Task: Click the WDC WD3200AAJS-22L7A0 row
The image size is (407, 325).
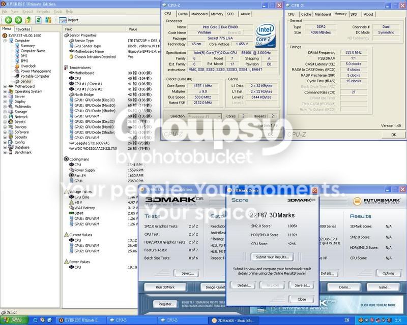Action: (109, 148)
